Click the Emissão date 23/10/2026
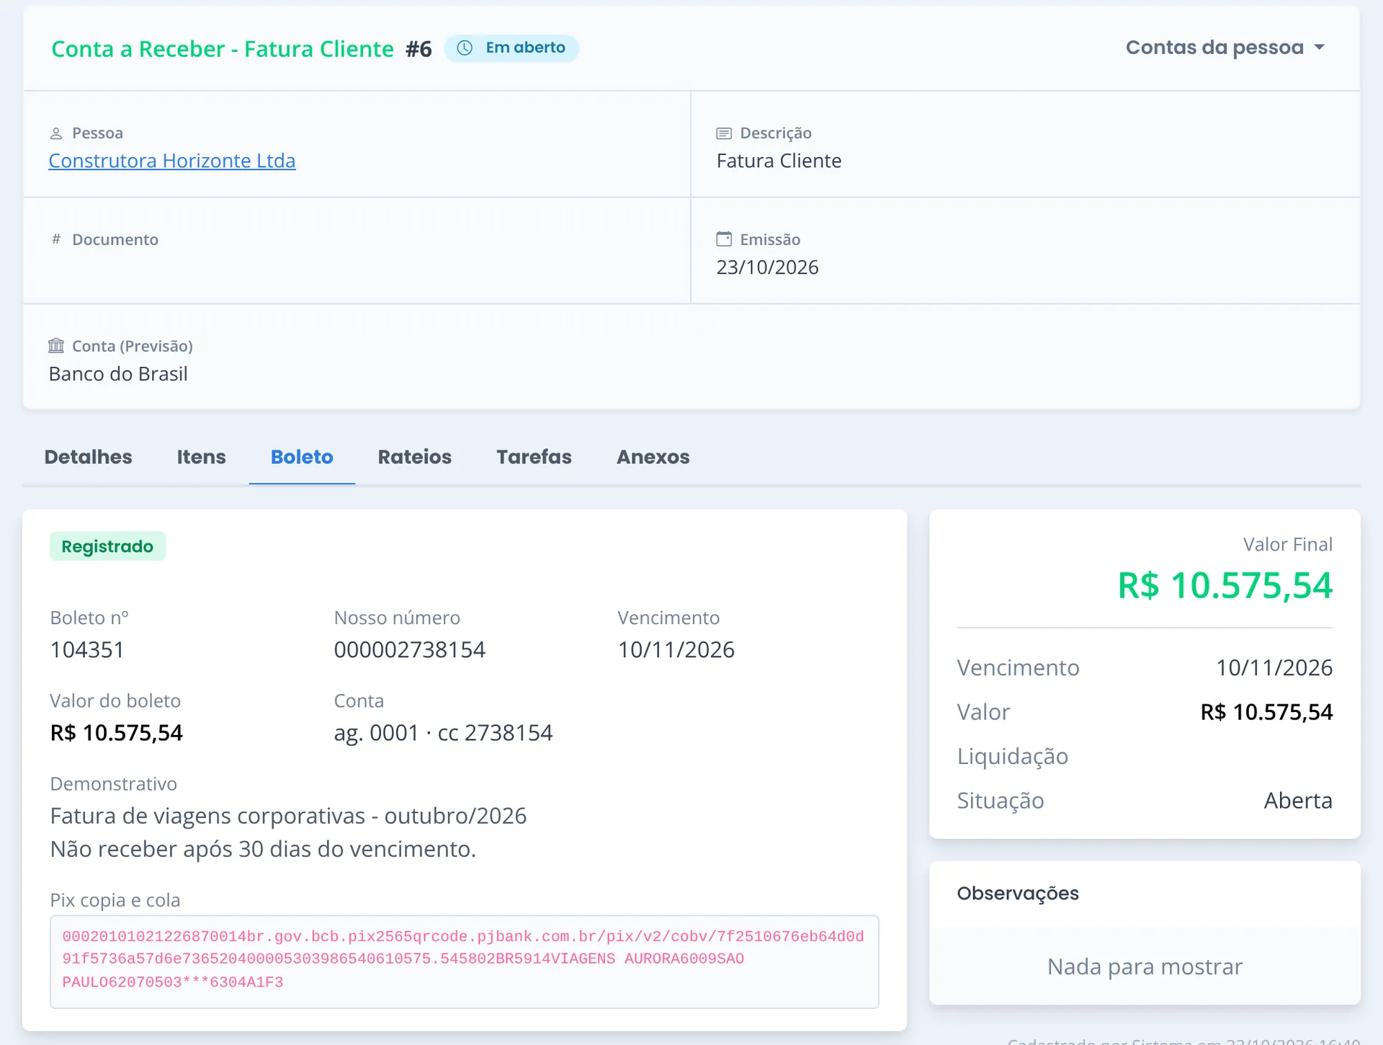Screen dimensions: 1383x1045 pos(768,267)
